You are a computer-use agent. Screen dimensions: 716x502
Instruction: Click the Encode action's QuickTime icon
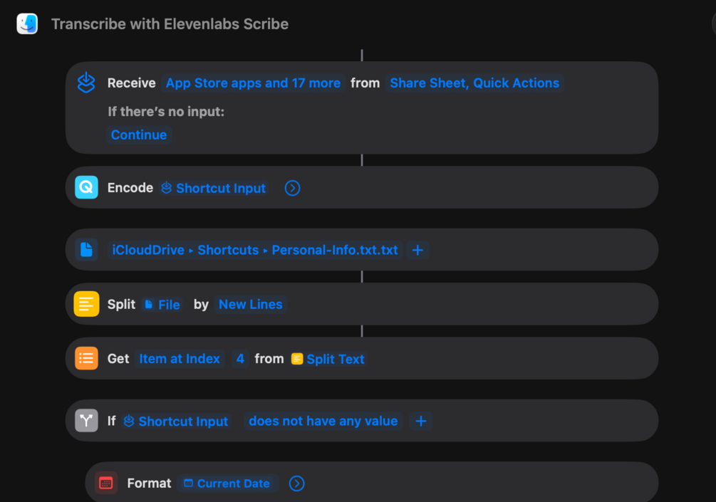[86, 187]
